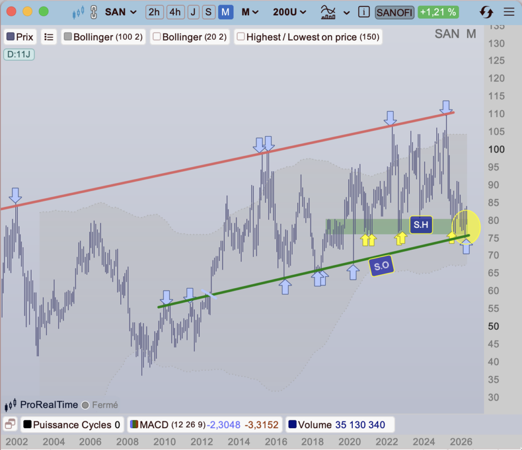Enable Highest / Lowest on price checkbox
Viewport: 522px width, 450px height.
click(x=241, y=37)
